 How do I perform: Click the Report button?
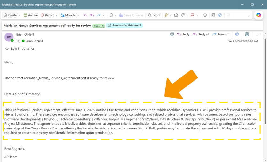coord(47,15)
